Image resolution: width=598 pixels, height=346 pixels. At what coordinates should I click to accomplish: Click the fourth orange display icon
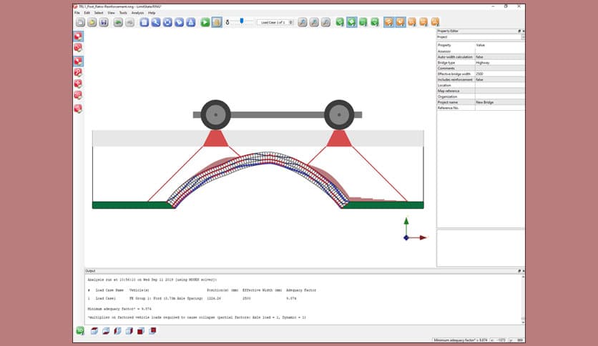[x=423, y=22]
